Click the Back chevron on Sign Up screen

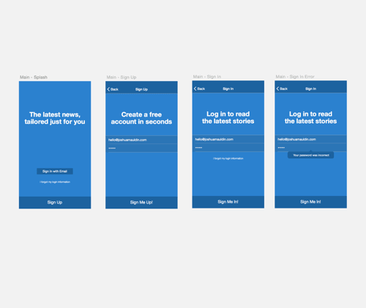coord(108,89)
